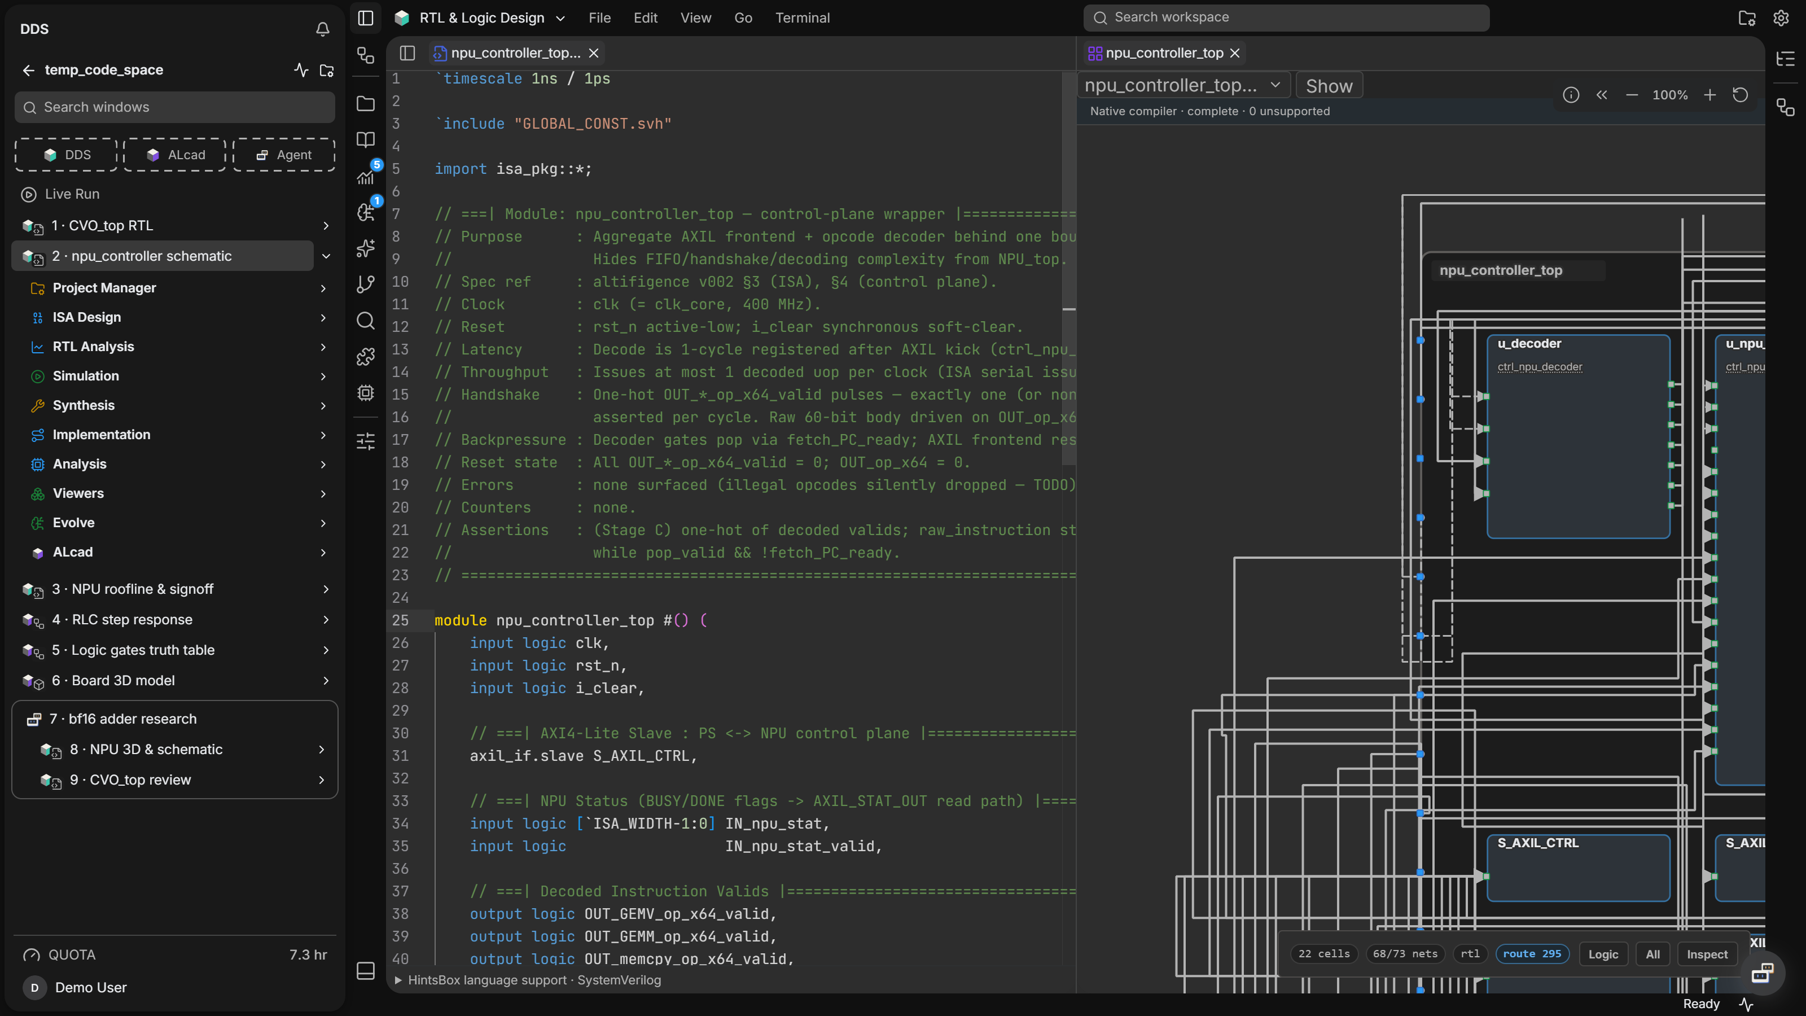Toggle the rtl pill
The width and height of the screenshot is (1806, 1016).
[1470, 953]
